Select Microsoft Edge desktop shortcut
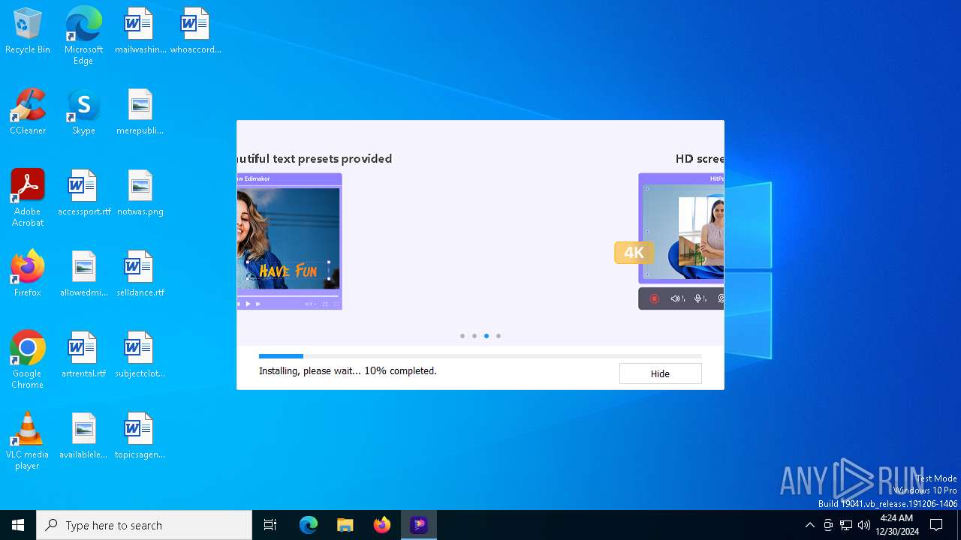The height and width of the screenshot is (540, 961). (x=83, y=36)
